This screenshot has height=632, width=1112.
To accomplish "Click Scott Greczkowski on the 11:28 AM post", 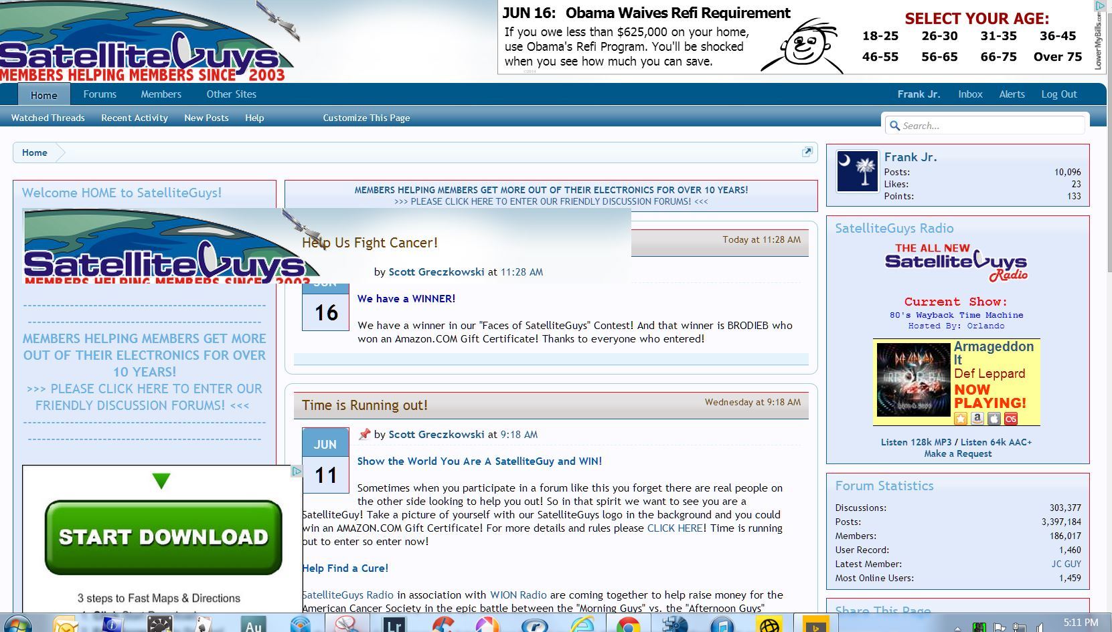I will (x=436, y=272).
